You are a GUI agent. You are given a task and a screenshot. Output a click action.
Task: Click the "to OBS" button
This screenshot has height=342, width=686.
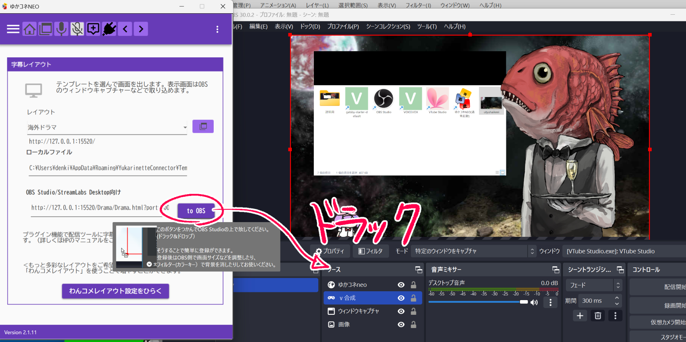click(x=196, y=211)
